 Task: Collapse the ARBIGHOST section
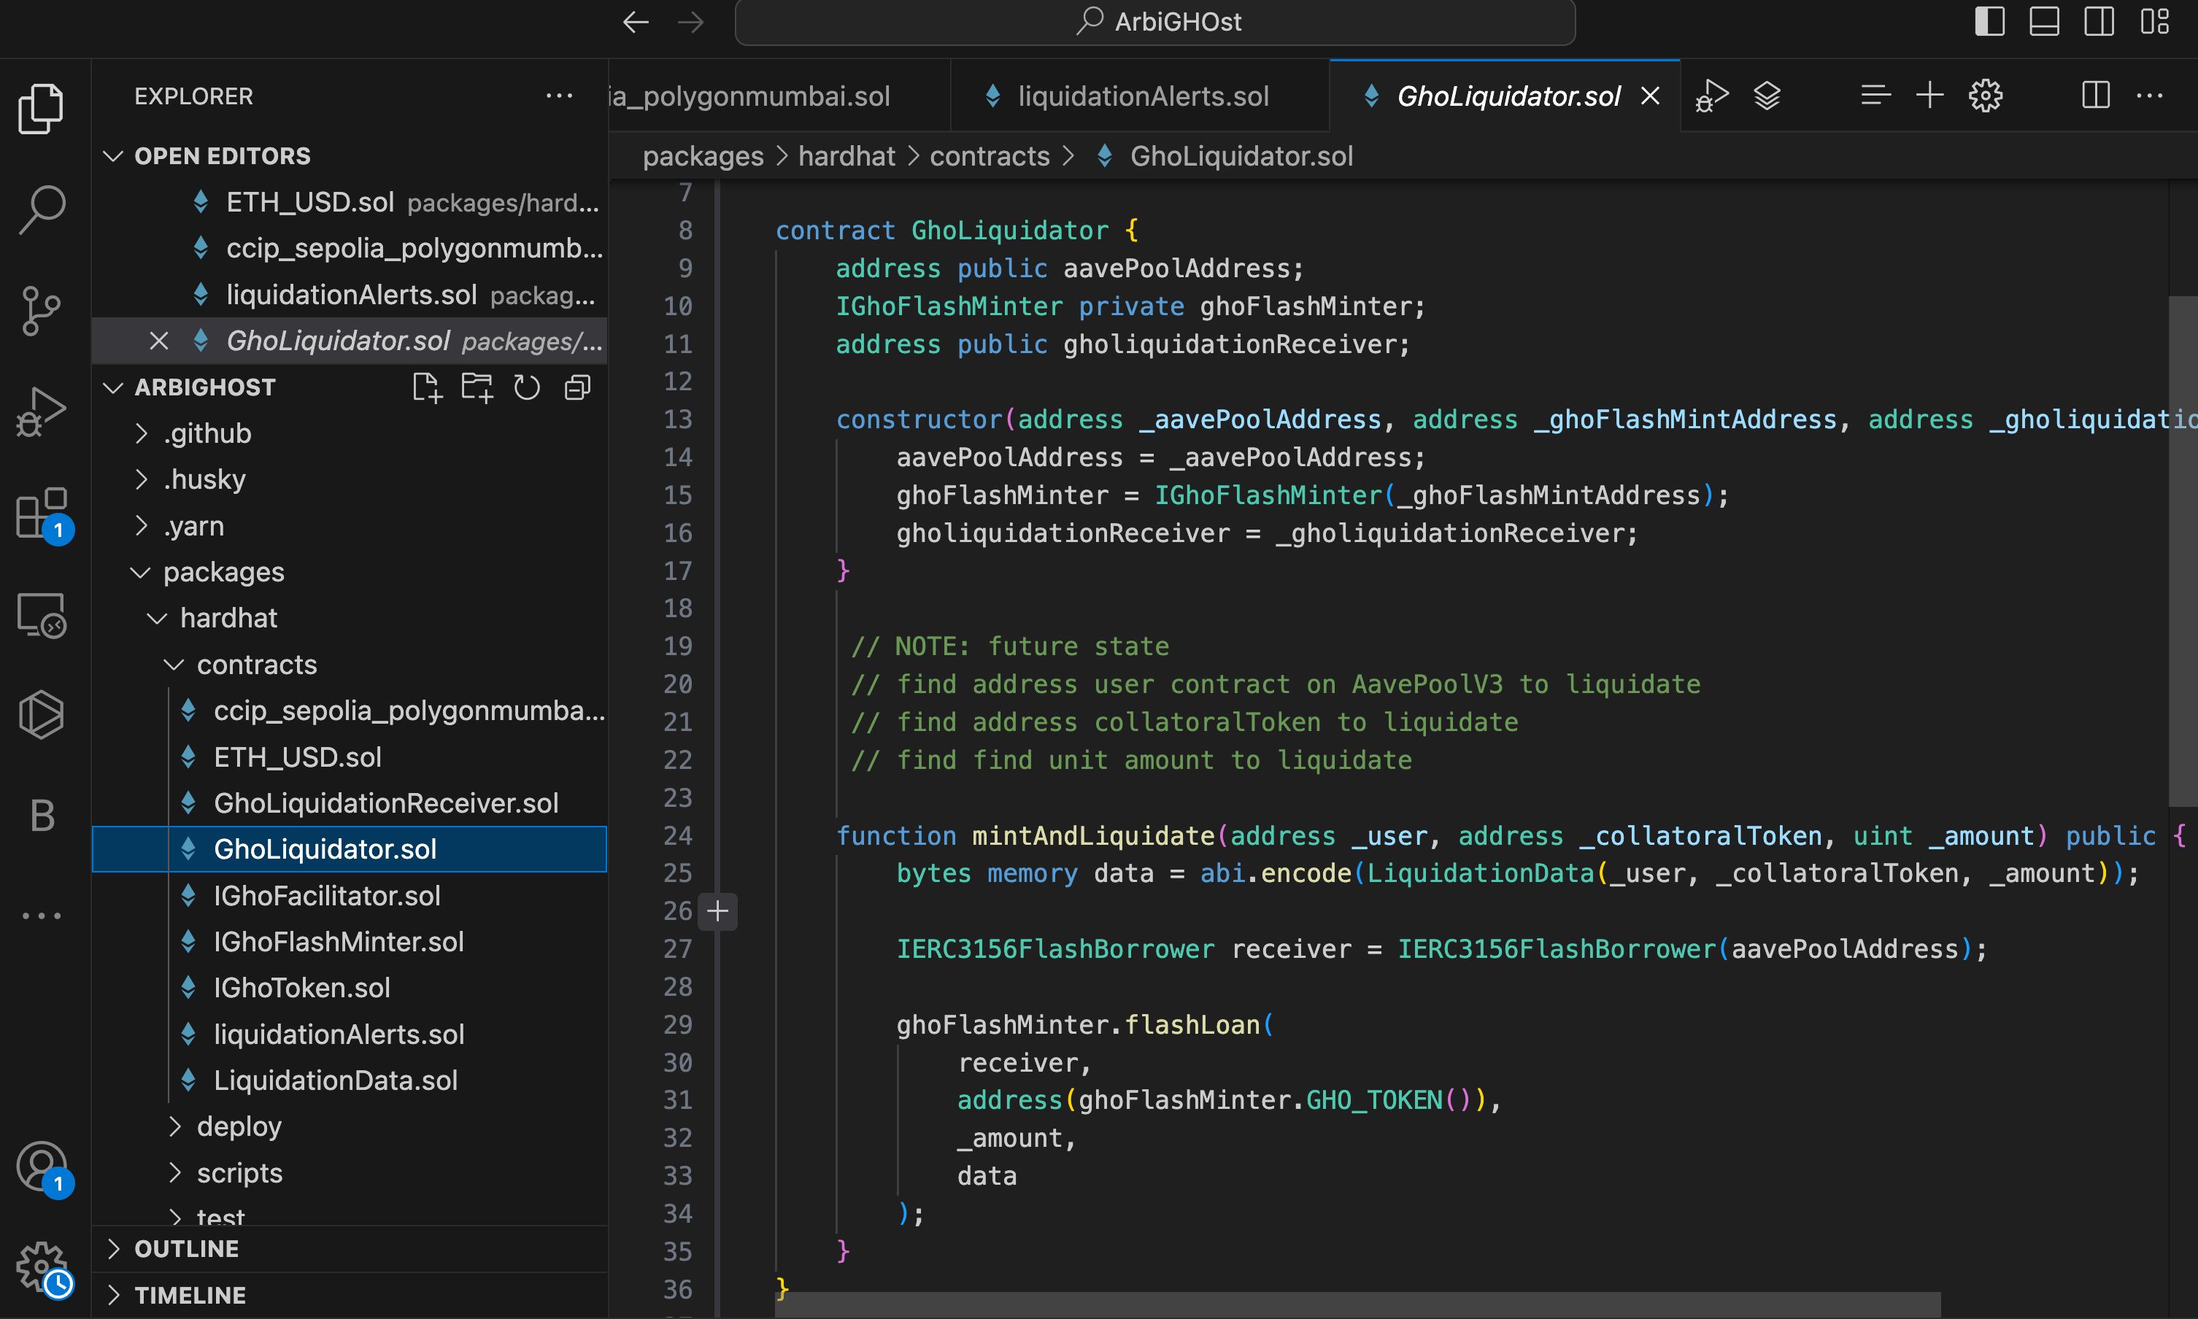click(113, 387)
